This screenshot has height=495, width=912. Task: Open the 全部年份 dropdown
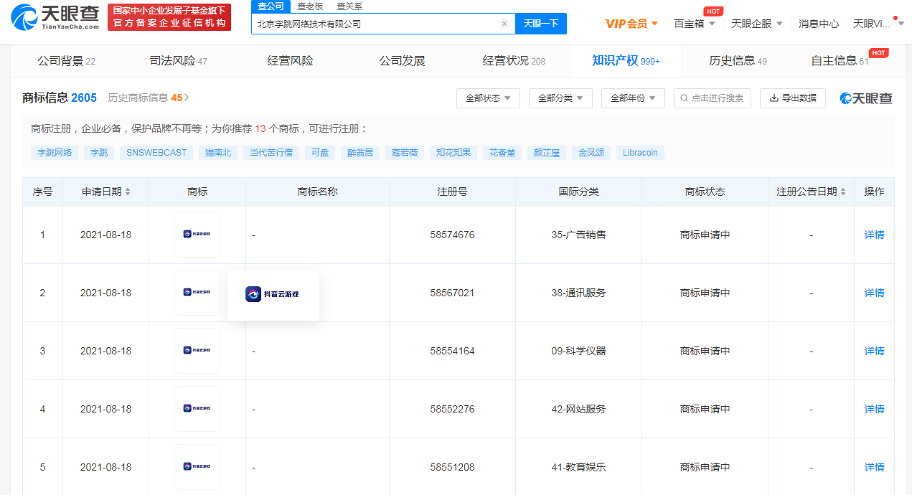point(632,98)
